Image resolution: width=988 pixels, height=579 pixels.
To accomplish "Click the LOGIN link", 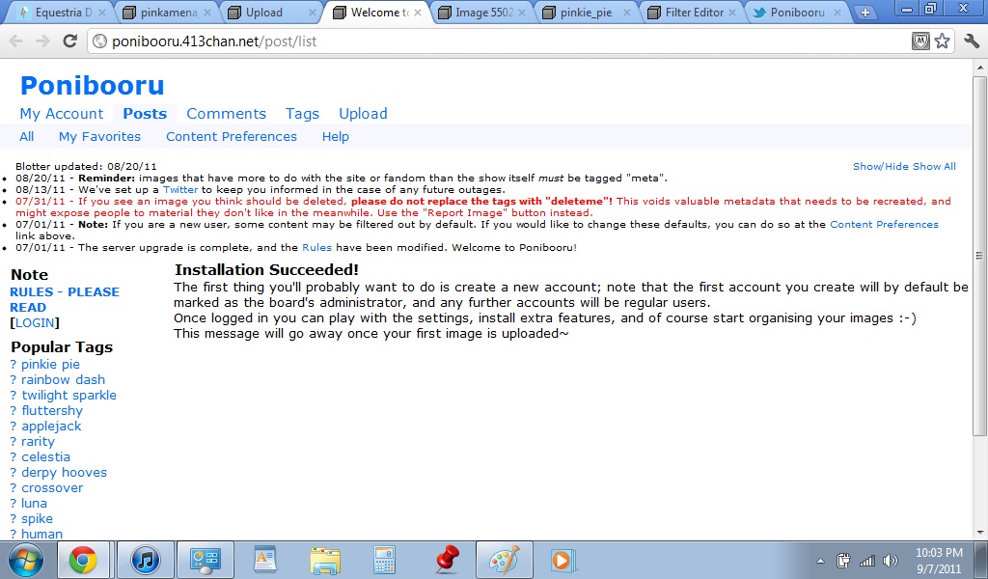I will pos(35,322).
